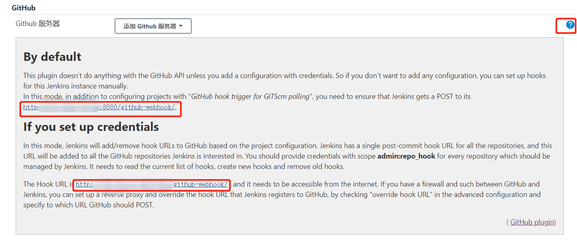Click the "If you set up credentials" heading
577x241 pixels.
point(91,127)
